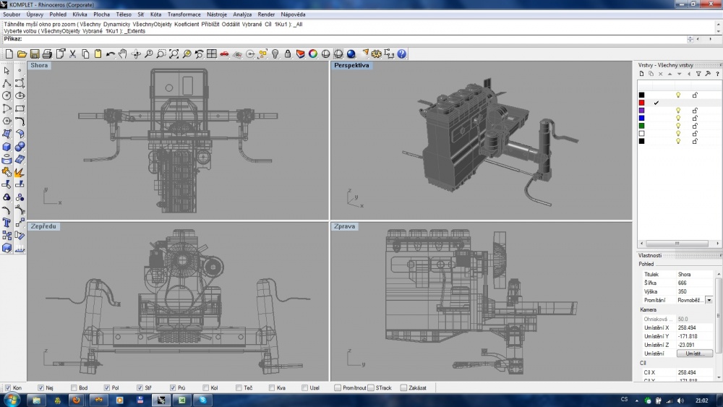Image resolution: width=723 pixels, height=407 pixels.
Task: Click the Explode tool with orange burst icon
Action: coord(20,172)
